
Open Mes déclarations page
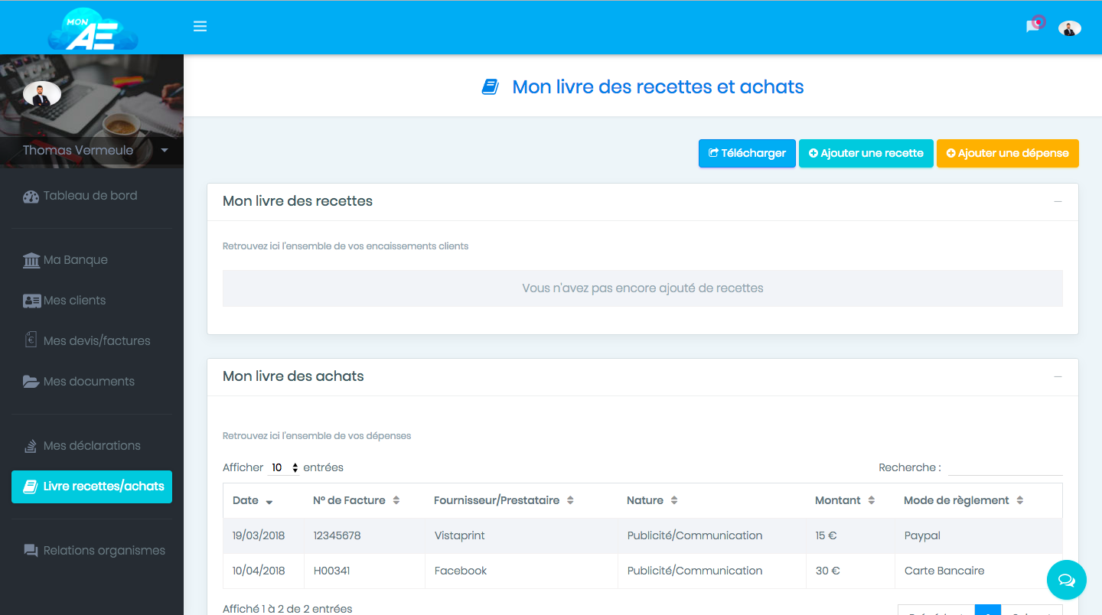[82, 446]
